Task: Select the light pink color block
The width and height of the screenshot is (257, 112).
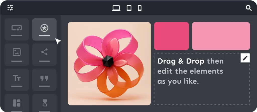Action: click(221, 36)
